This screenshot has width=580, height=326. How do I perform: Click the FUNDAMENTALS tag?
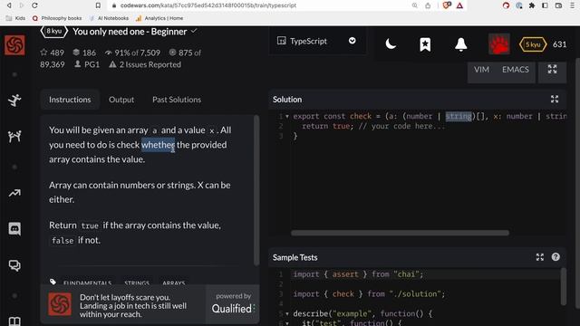tap(87, 283)
